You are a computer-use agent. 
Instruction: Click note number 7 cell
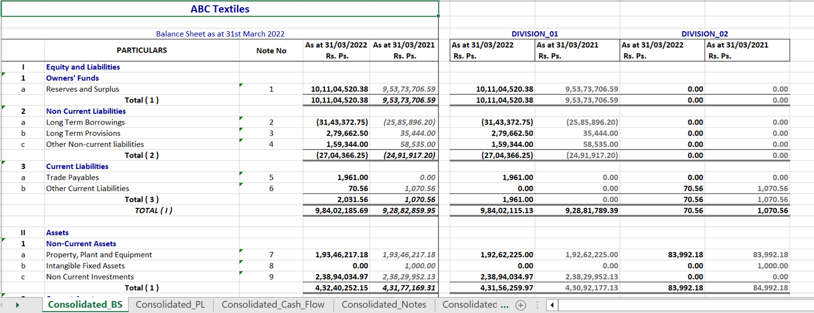271,255
